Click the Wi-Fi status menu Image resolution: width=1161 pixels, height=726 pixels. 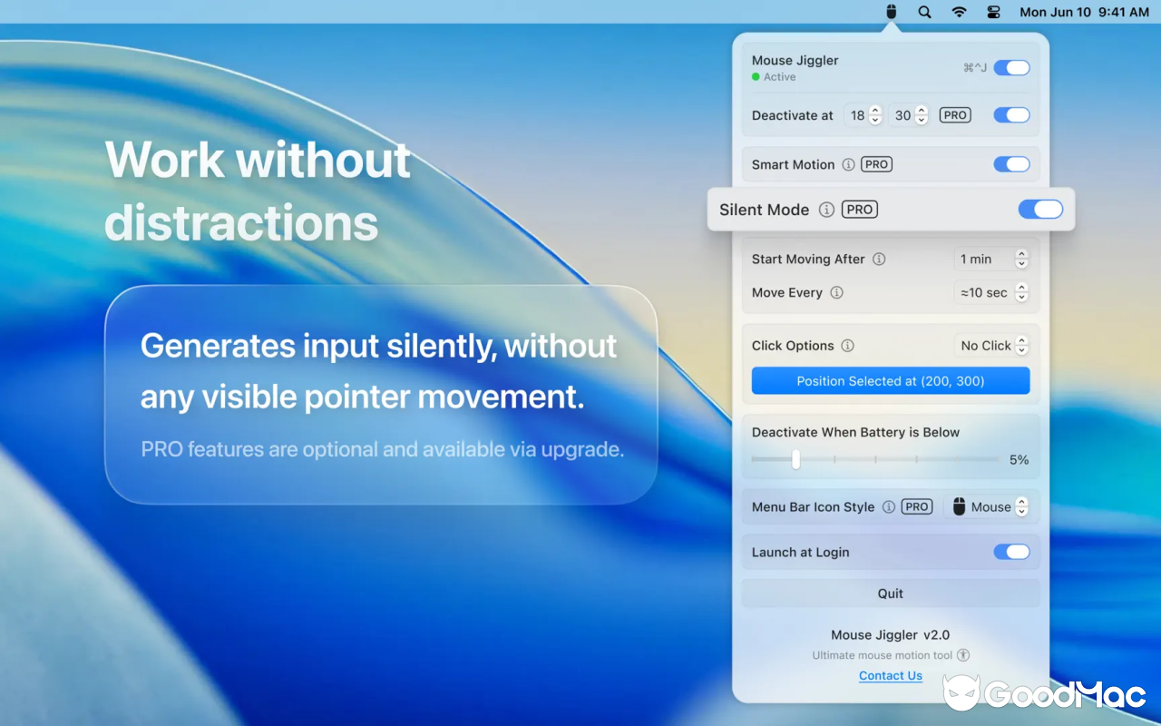point(959,12)
